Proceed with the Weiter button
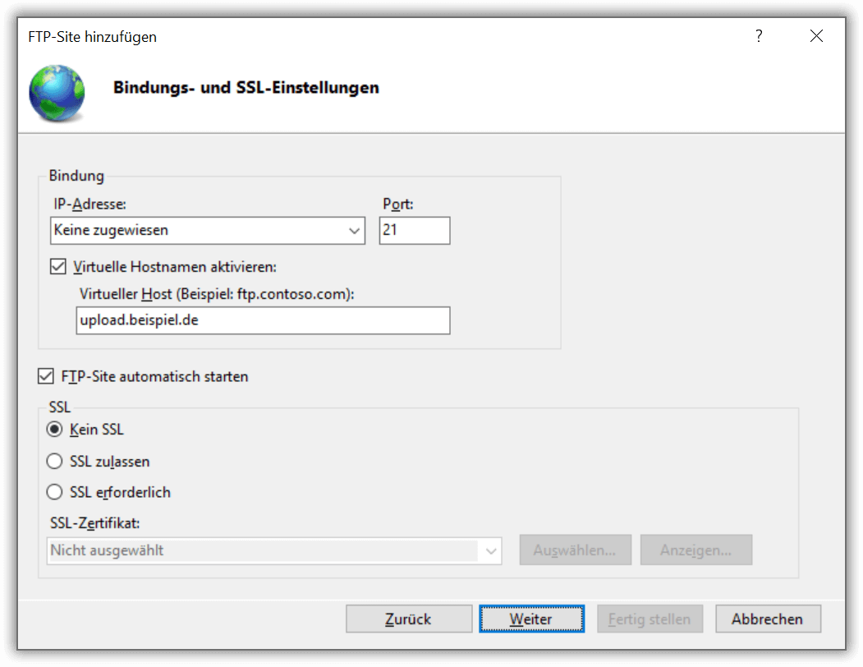Viewport: 863px width, 667px height. pyautogui.click(x=531, y=619)
